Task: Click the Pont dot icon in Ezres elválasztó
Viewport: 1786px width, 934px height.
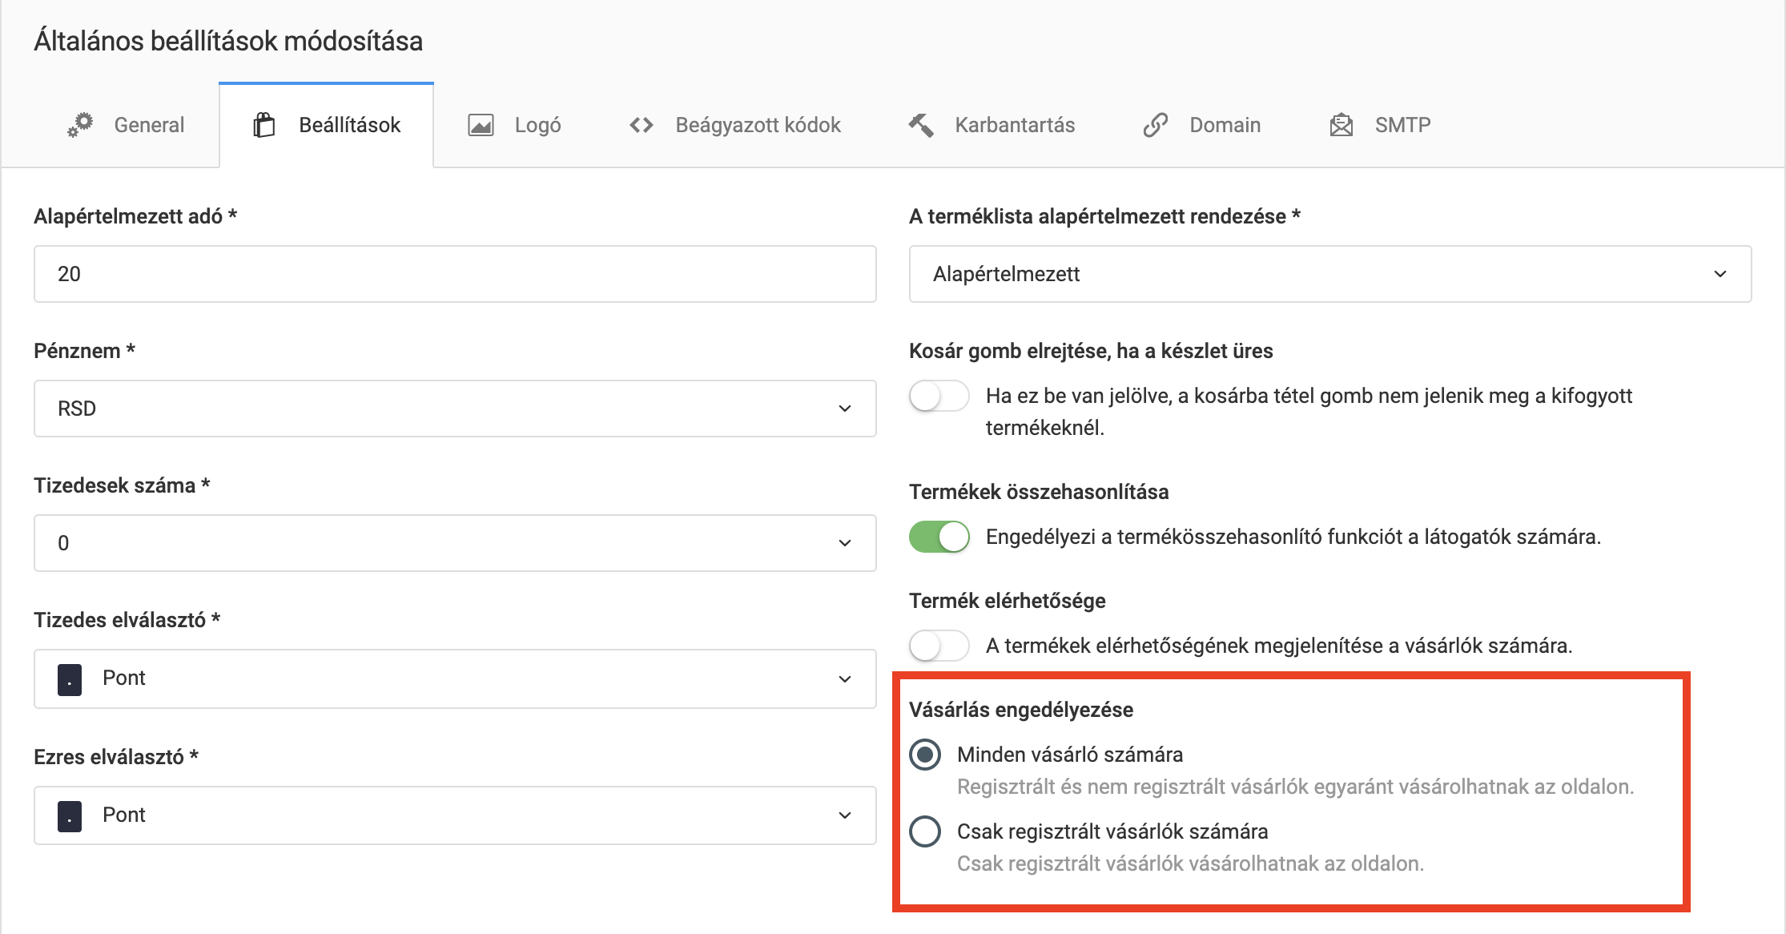Action: [69, 815]
